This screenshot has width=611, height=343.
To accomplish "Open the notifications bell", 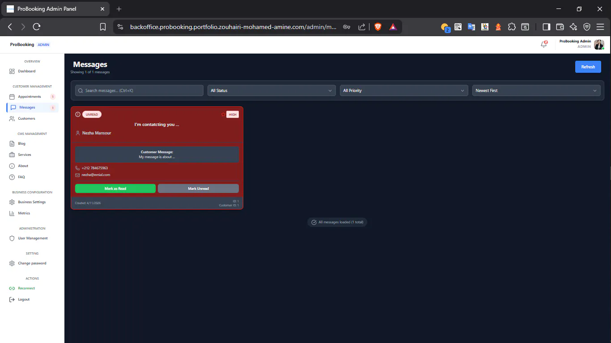I will point(544,44).
